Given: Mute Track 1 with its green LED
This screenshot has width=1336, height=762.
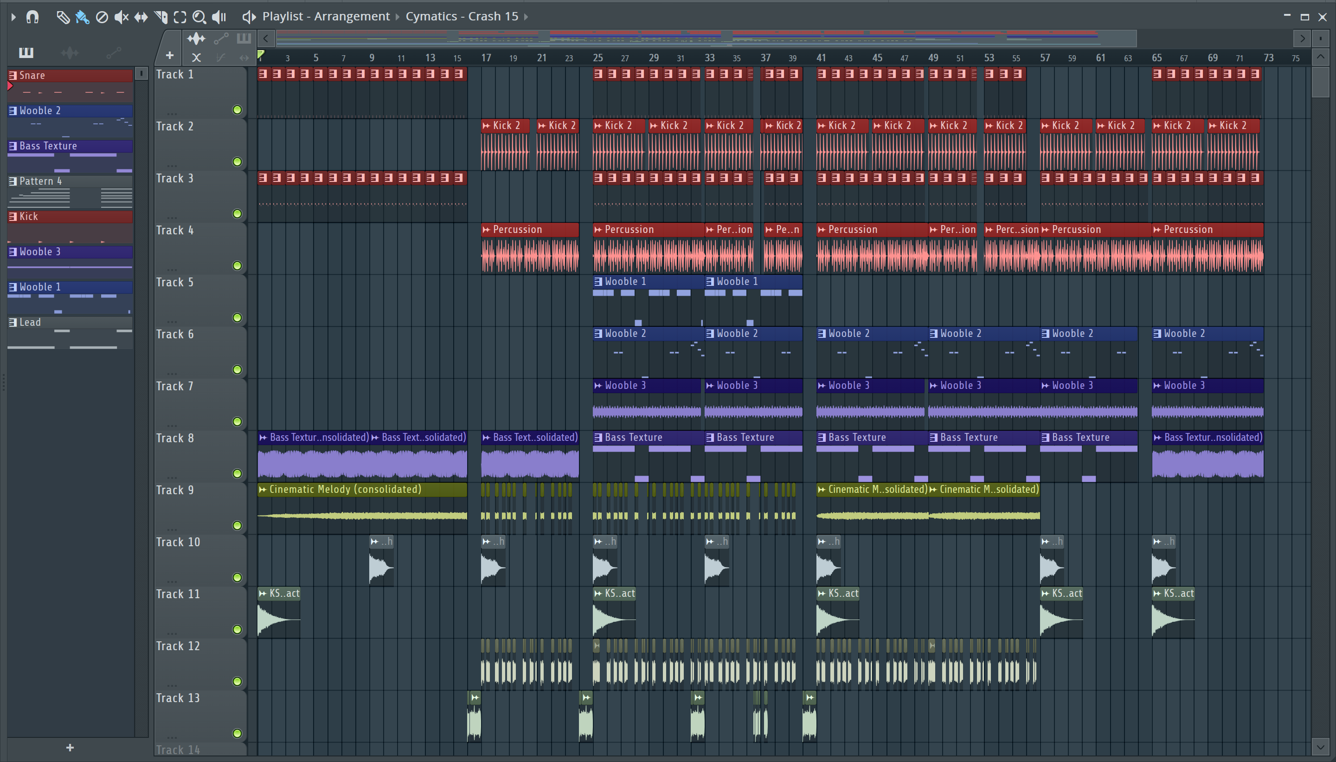Looking at the screenshot, I should 237,110.
